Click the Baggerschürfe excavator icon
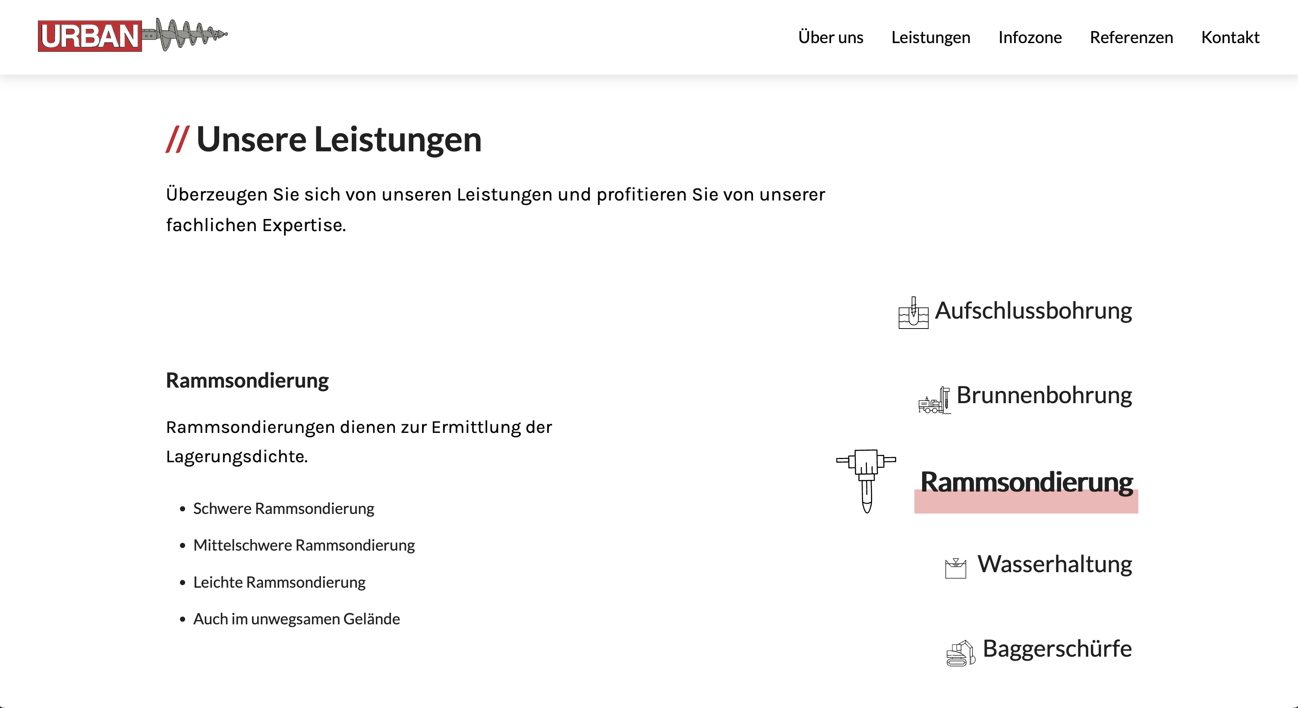1298x708 pixels. point(961,653)
